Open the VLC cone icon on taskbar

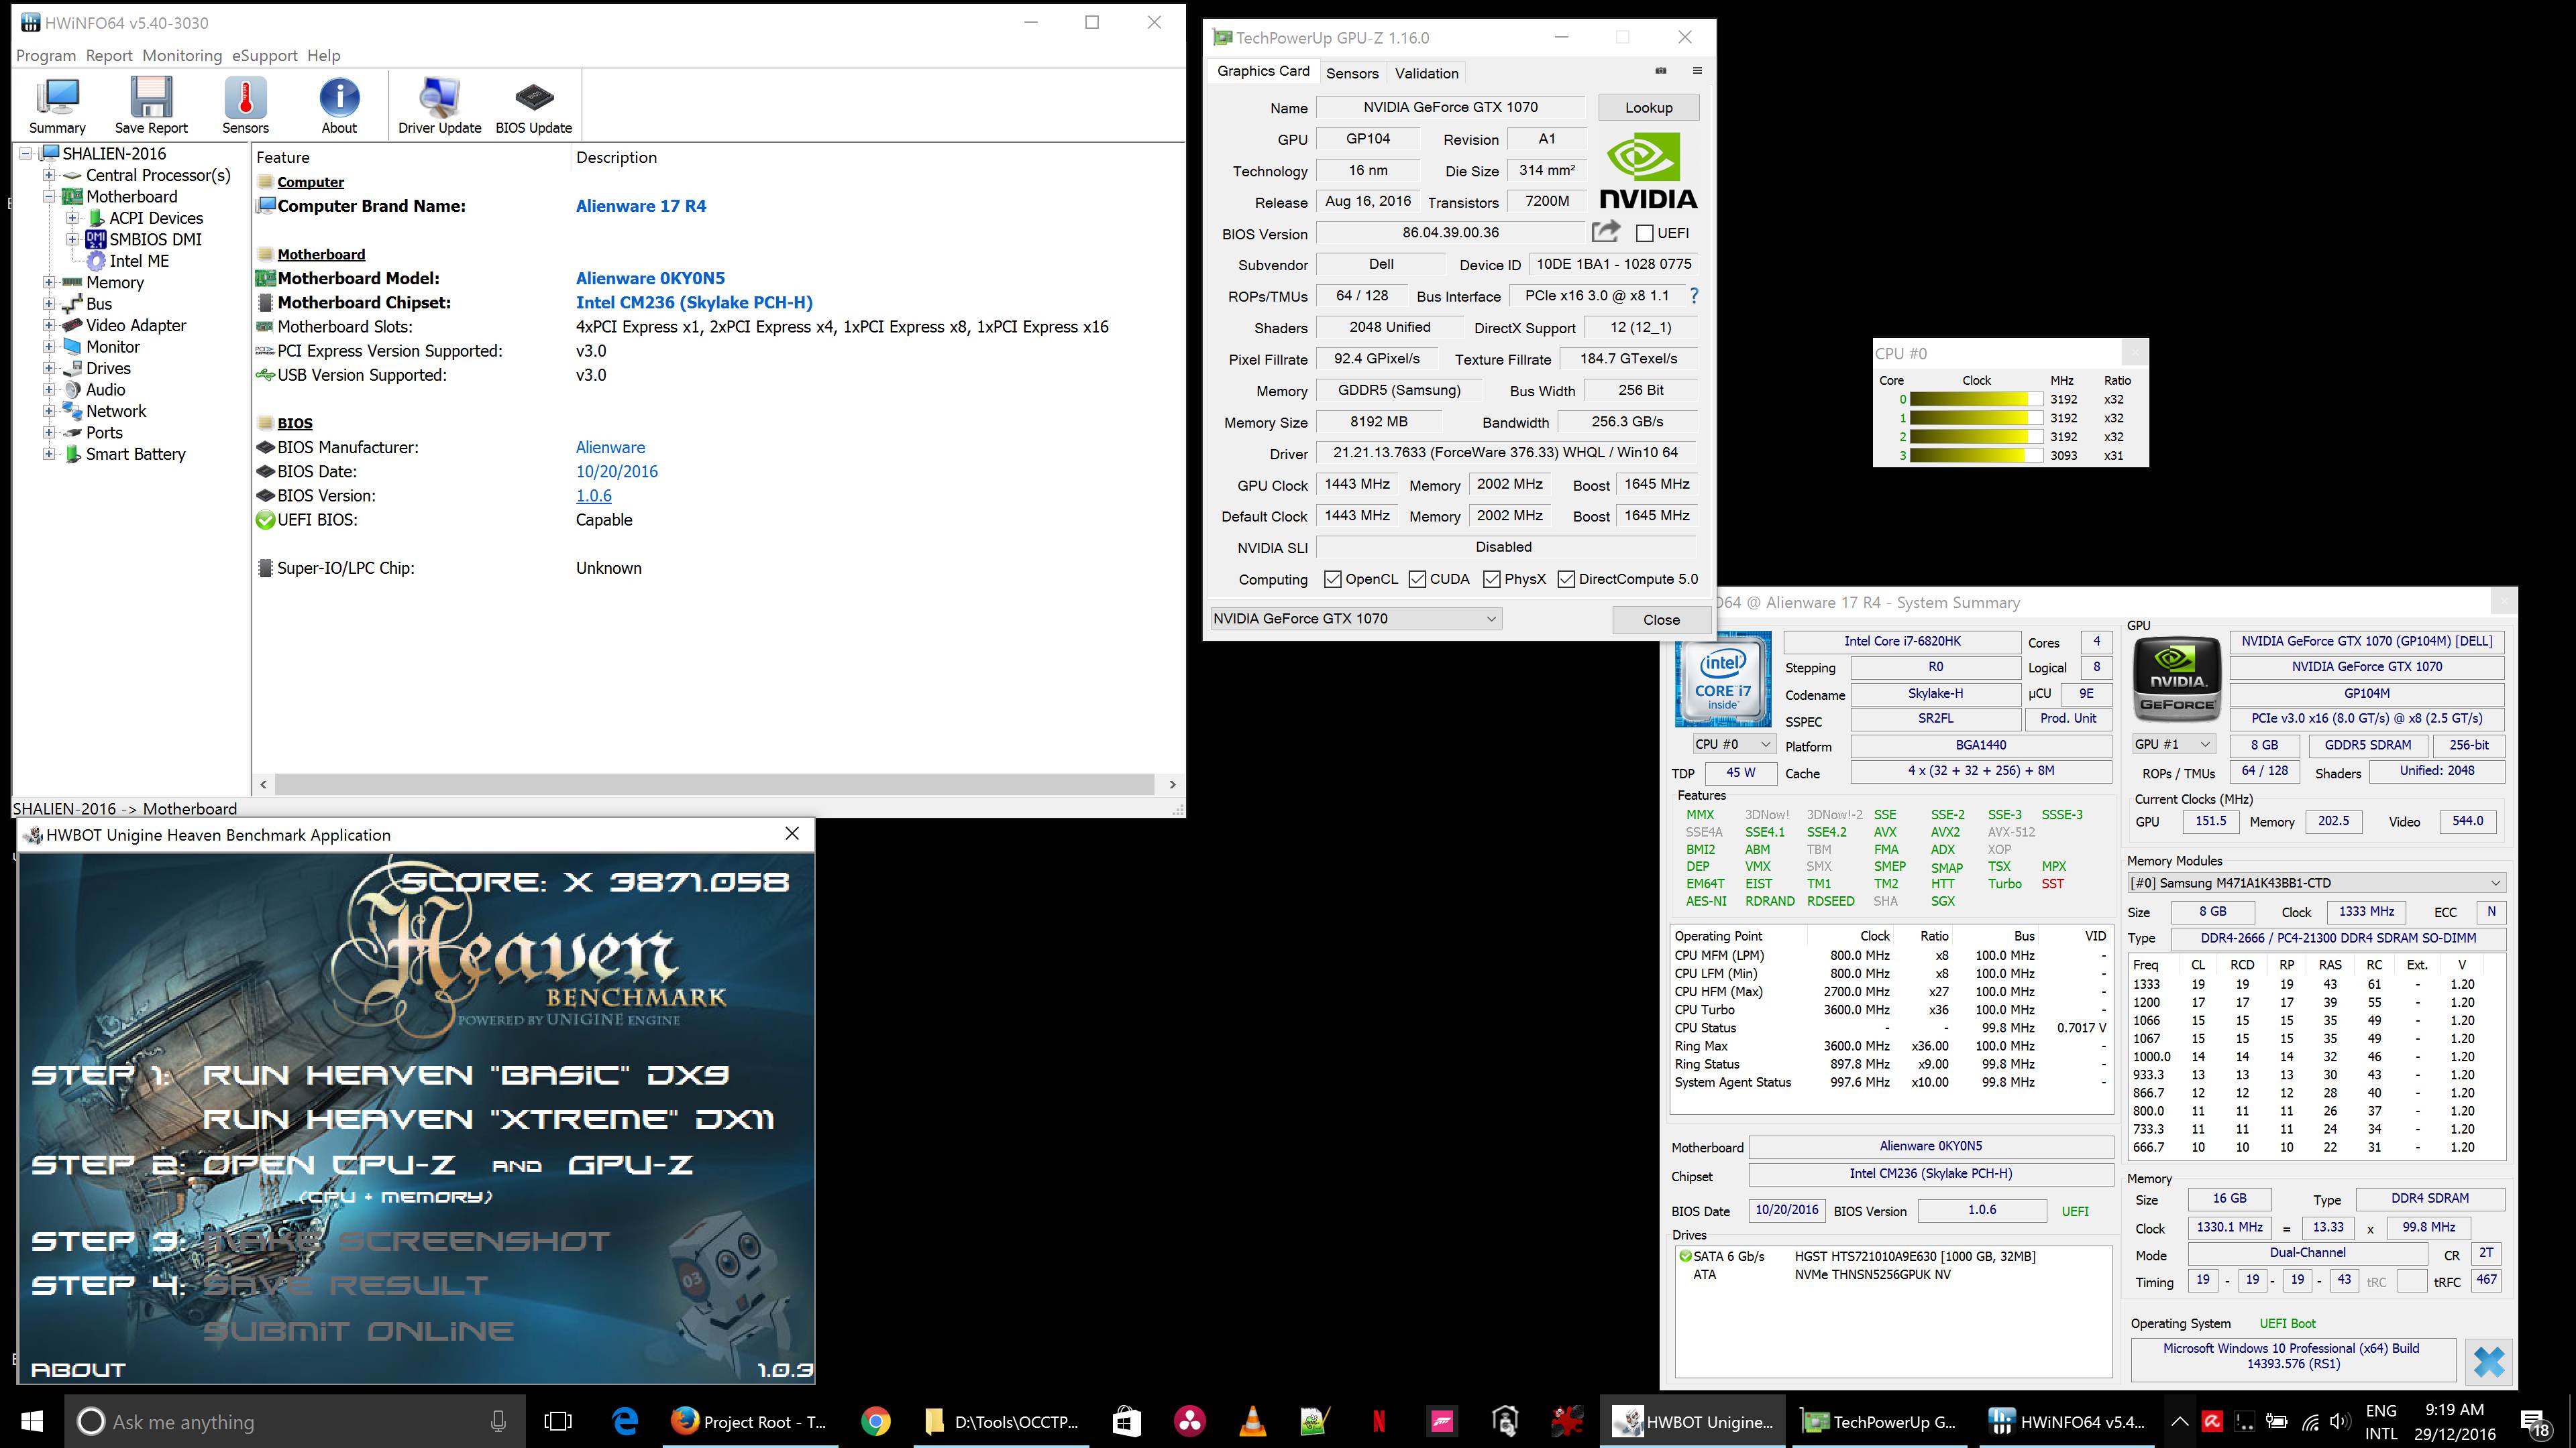[x=1252, y=1421]
